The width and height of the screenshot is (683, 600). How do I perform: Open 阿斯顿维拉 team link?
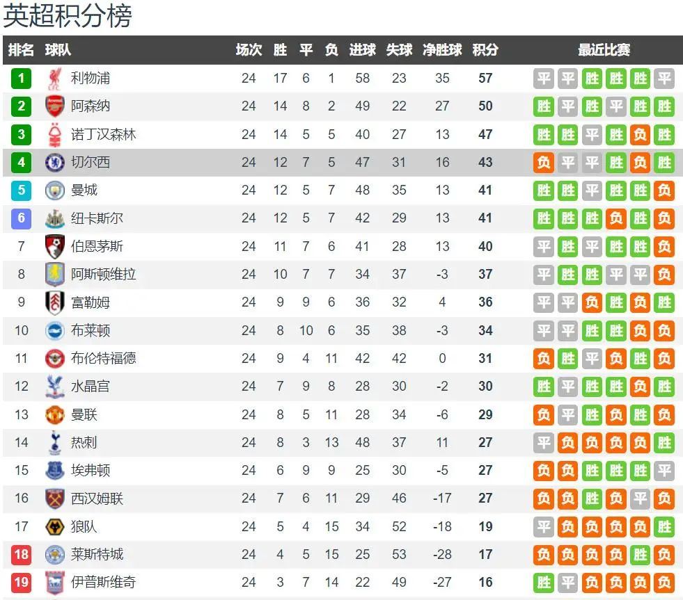click(x=103, y=275)
